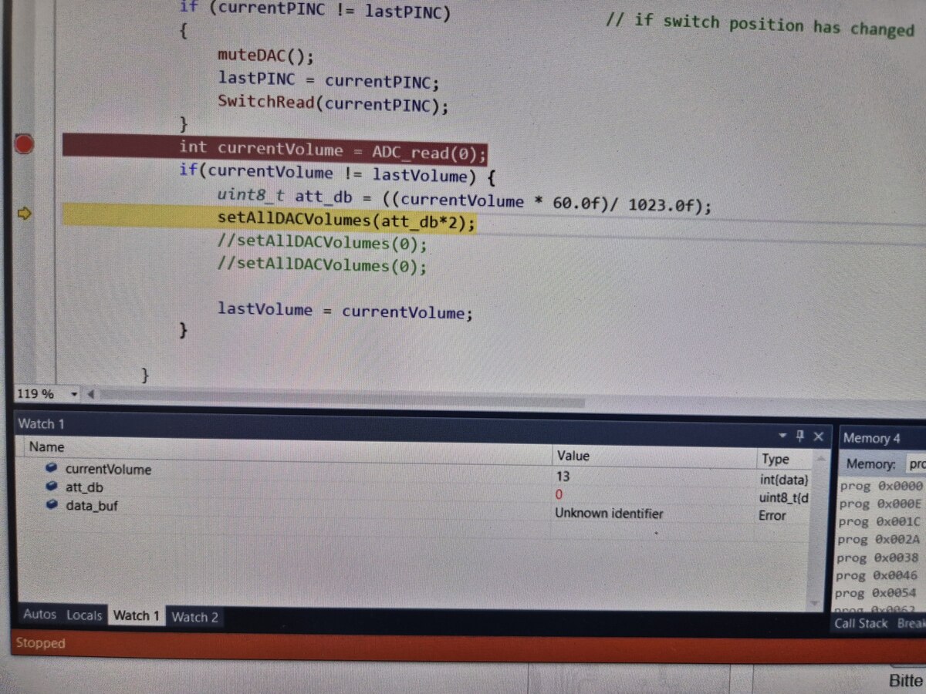Screen dimensions: 926x694
Task: Toggle the red breakpoint on the ADC_read line
Action: pos(24,144)
